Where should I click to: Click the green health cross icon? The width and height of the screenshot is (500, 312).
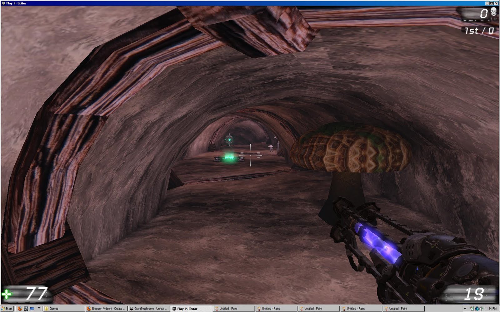tap(7, 294)
